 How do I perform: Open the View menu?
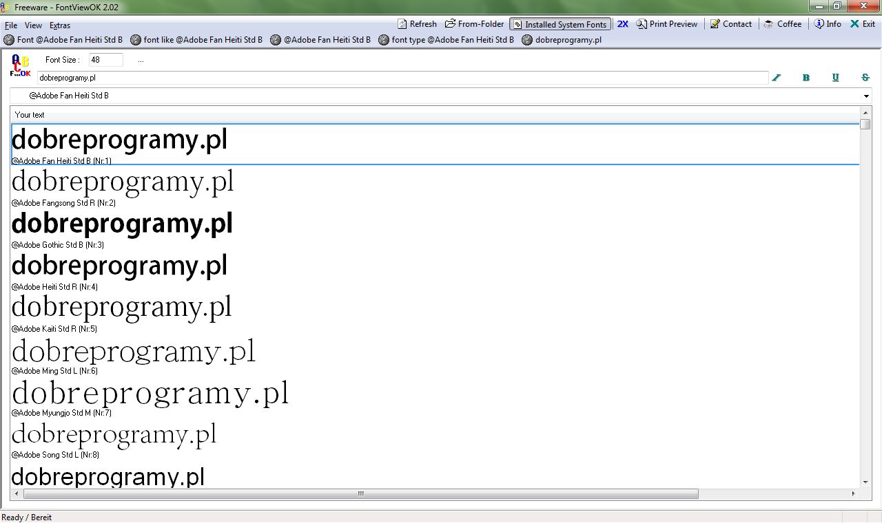tap(33, 25)
